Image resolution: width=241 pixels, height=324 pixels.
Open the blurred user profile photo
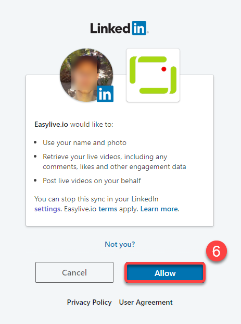pyautogui.click(x=86, y=75)
